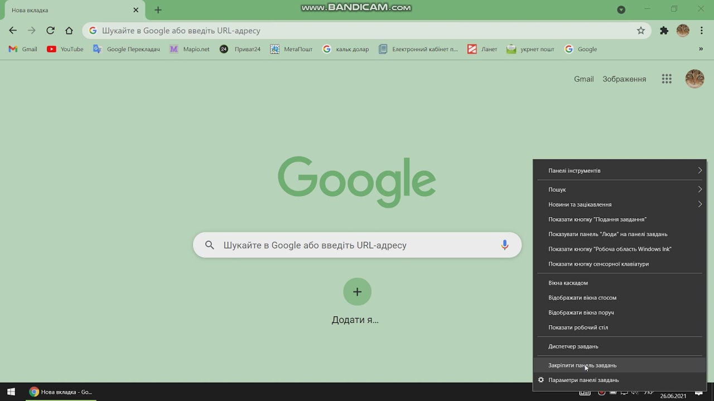Expand the Новини та зацікавлення submenu
Image resolution: width=714 pixels, height=401 pixels.
pyautogui.click(x=620, y=204)
